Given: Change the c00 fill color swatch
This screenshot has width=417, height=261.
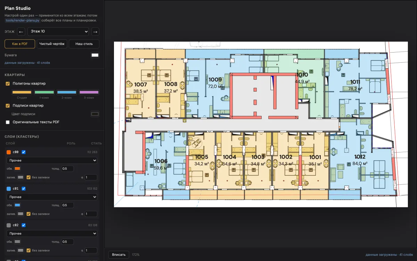Looking at the screenshot, I should click(21, 177).
